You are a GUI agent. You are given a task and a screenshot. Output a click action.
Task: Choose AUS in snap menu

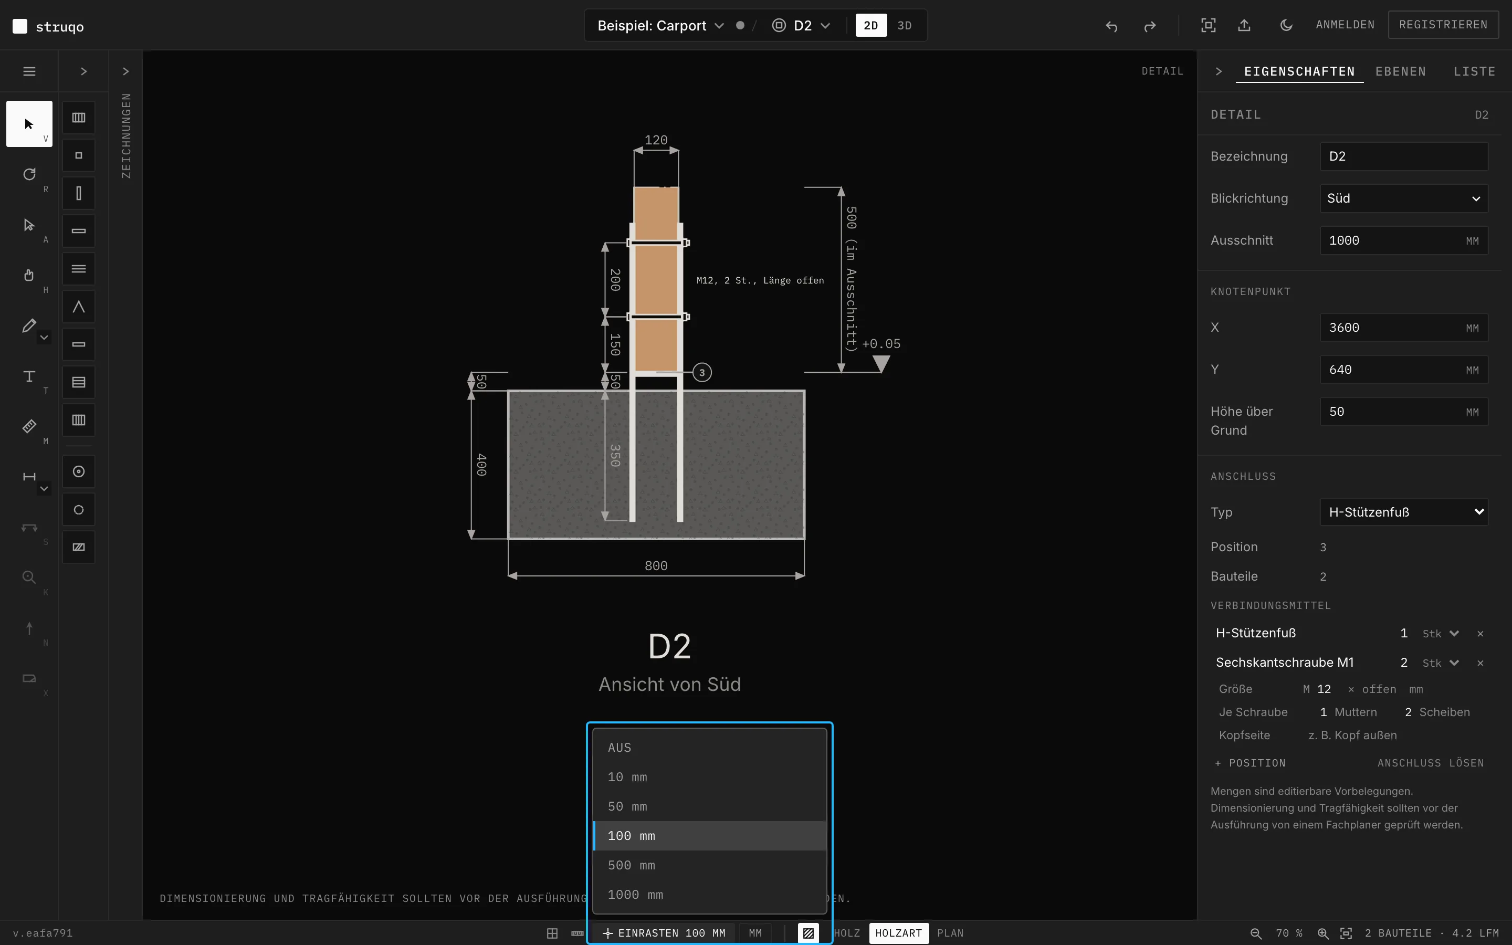710,748
